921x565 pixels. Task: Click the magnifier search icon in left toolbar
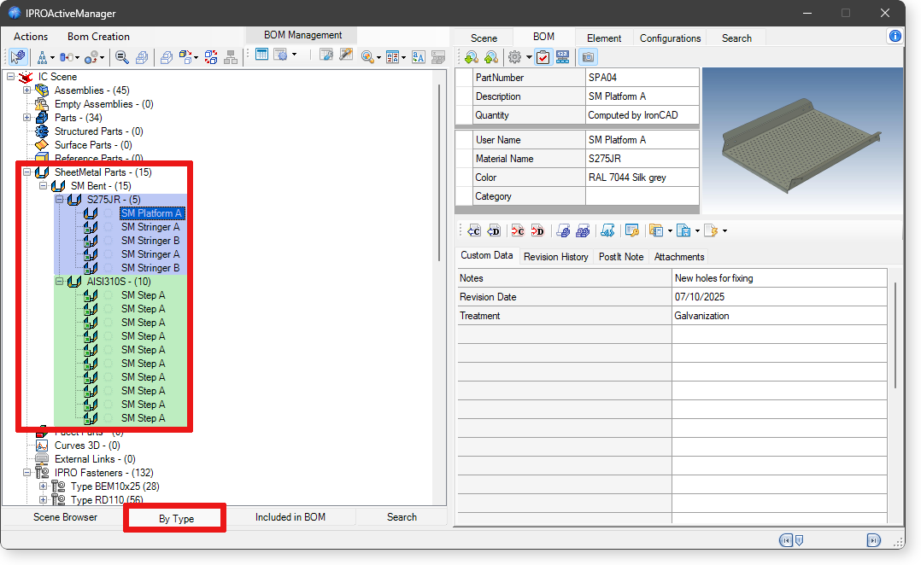pos(122,57)
